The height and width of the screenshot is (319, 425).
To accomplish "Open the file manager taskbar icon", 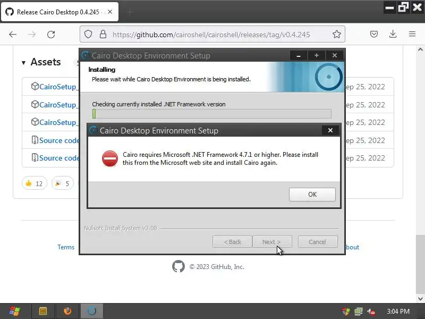I will (43, 311).
